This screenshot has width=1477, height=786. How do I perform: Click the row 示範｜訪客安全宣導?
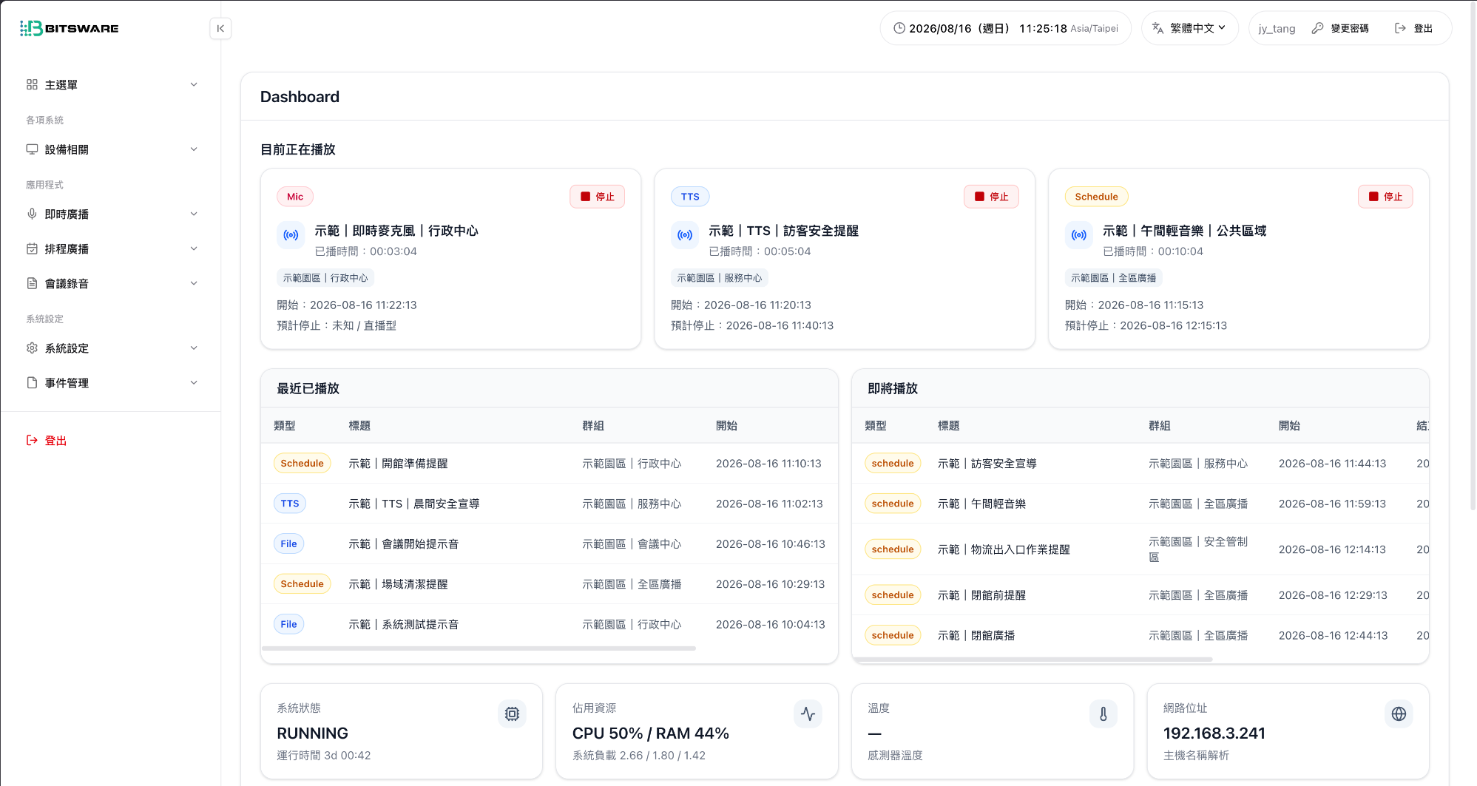1140,464
